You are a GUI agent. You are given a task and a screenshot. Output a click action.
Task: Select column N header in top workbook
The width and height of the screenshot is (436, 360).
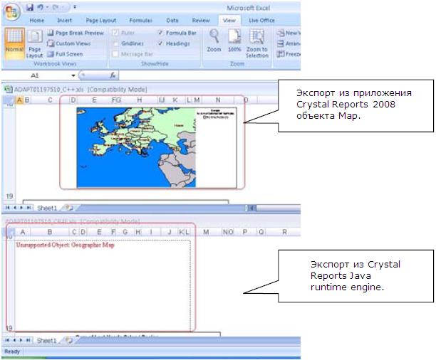coord(218,100)
